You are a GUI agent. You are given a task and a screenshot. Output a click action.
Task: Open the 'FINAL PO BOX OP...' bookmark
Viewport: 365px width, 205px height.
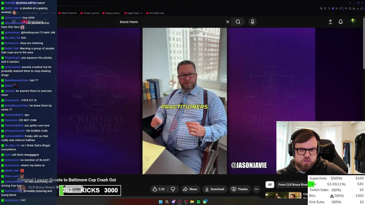tap(68, 13)
